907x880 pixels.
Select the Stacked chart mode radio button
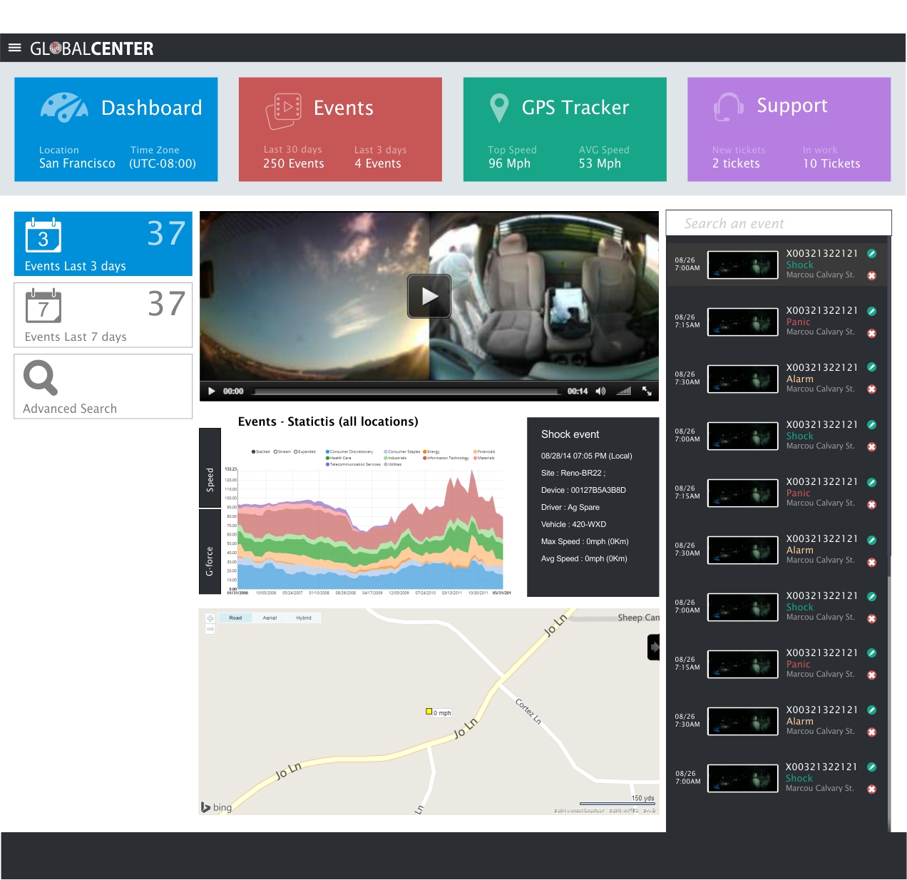tap(254, 451)
